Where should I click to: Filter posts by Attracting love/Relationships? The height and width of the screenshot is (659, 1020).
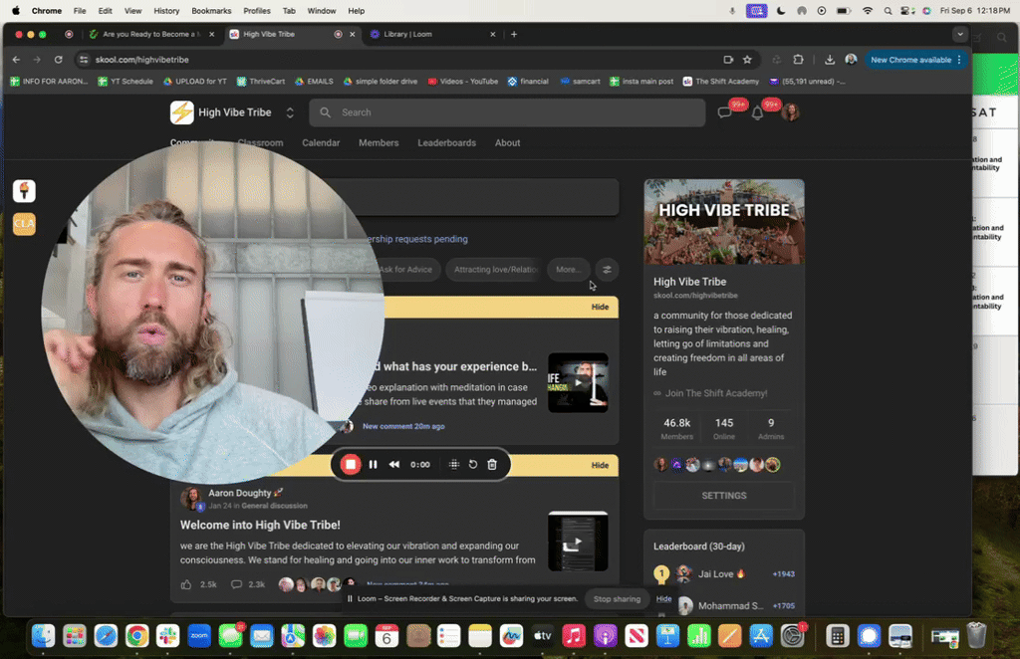click(x=496, y=270)
